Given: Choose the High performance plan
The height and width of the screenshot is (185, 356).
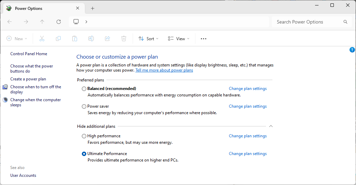Looking at the screenshot, I should (x=84, y=136).
